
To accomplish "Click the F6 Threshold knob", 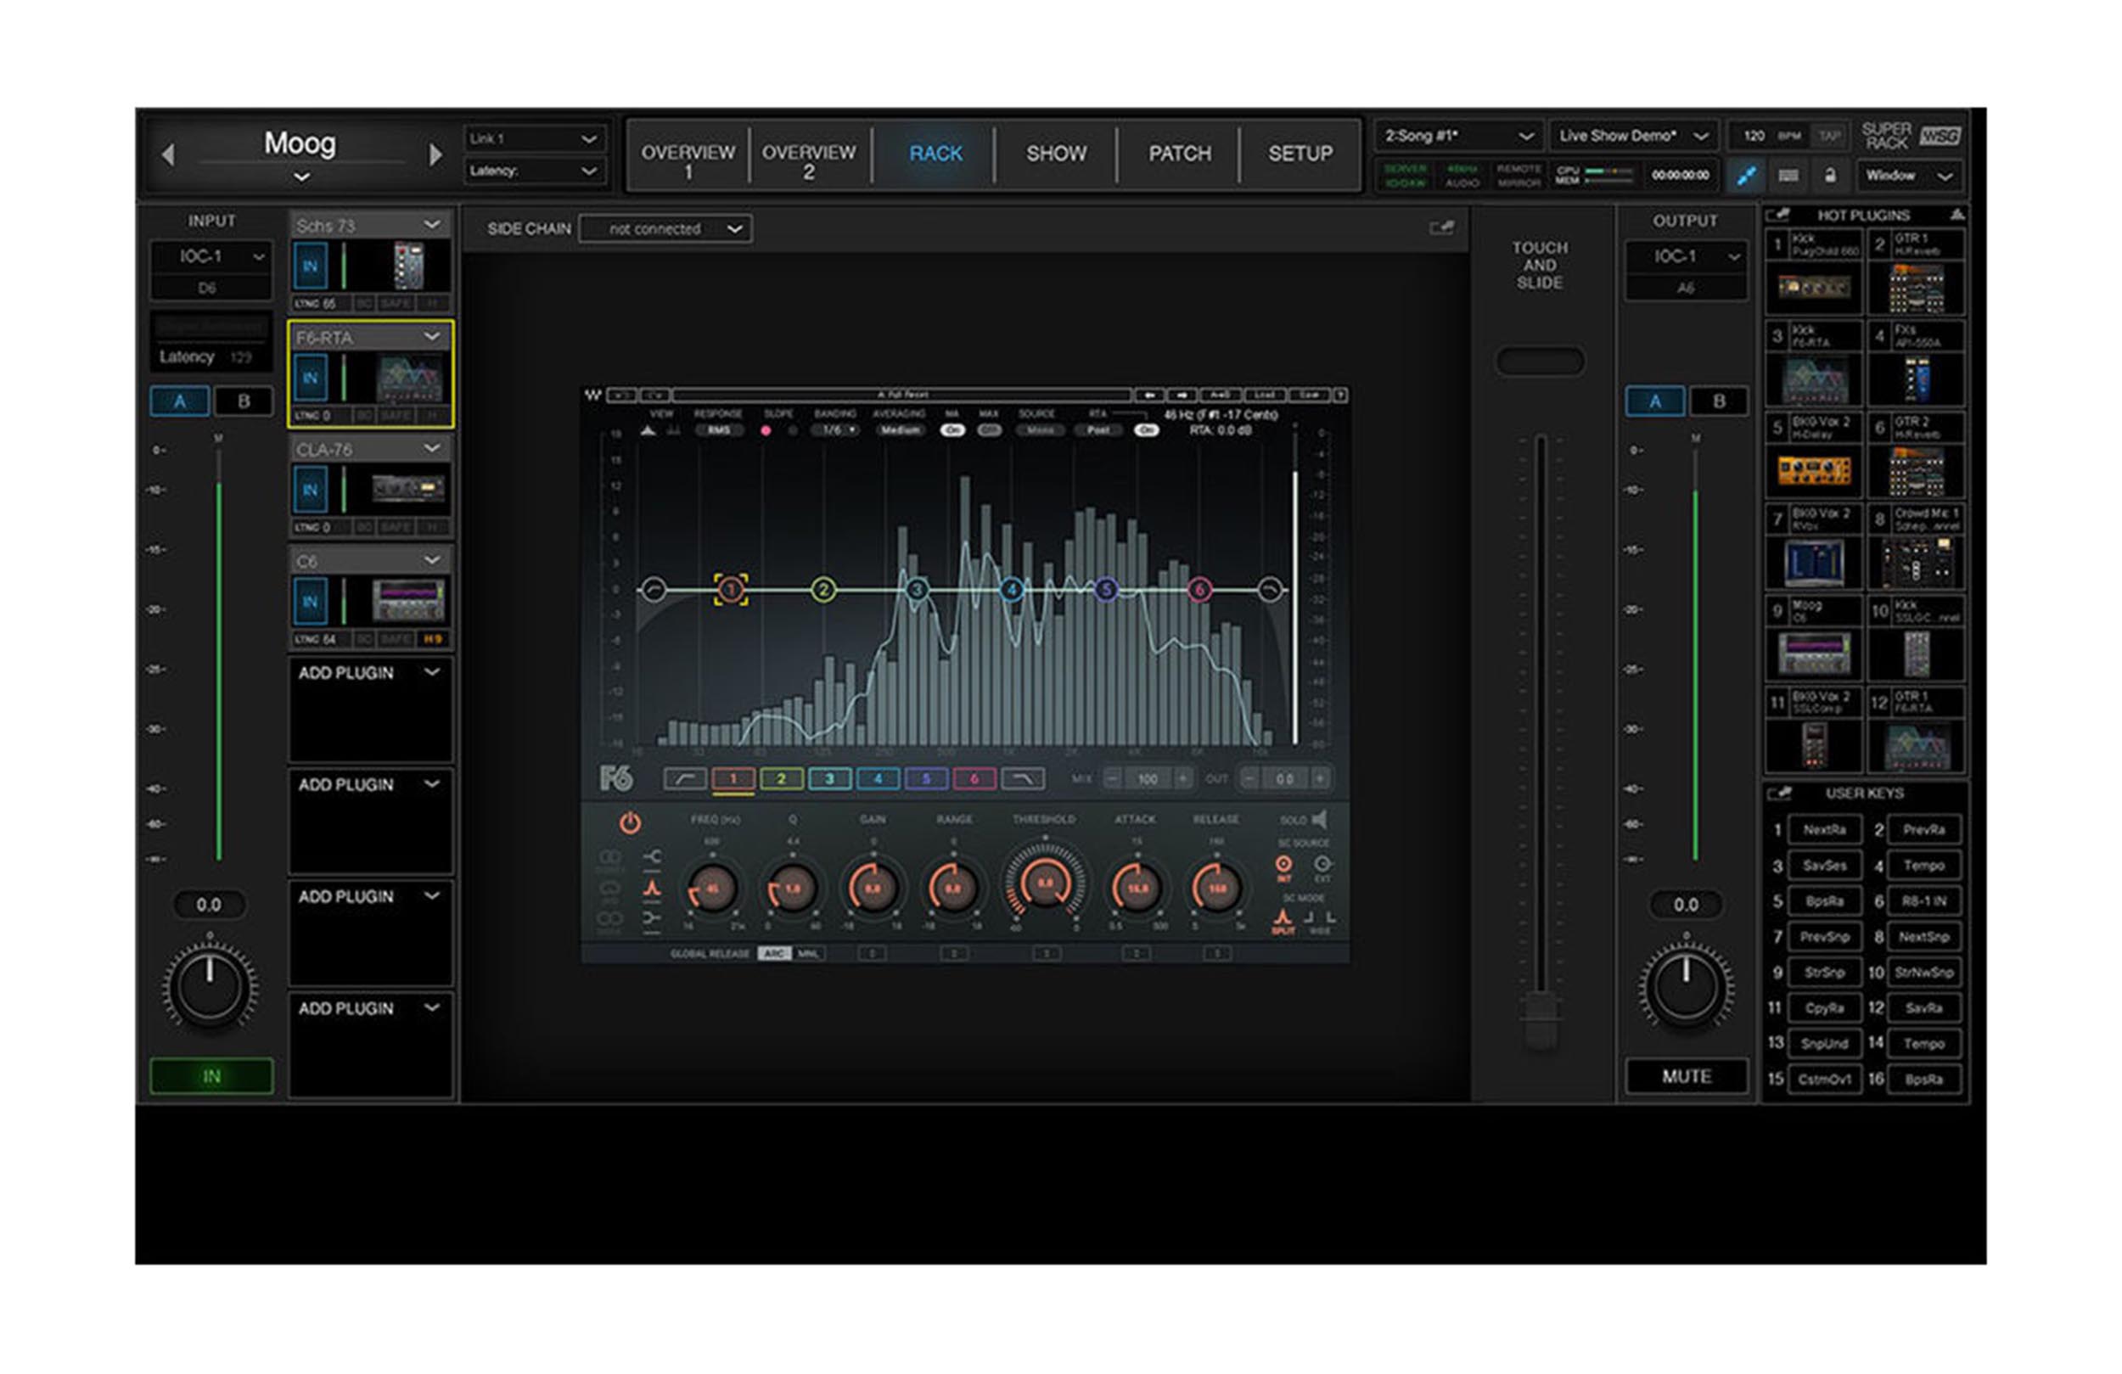I will (1045, 883).
